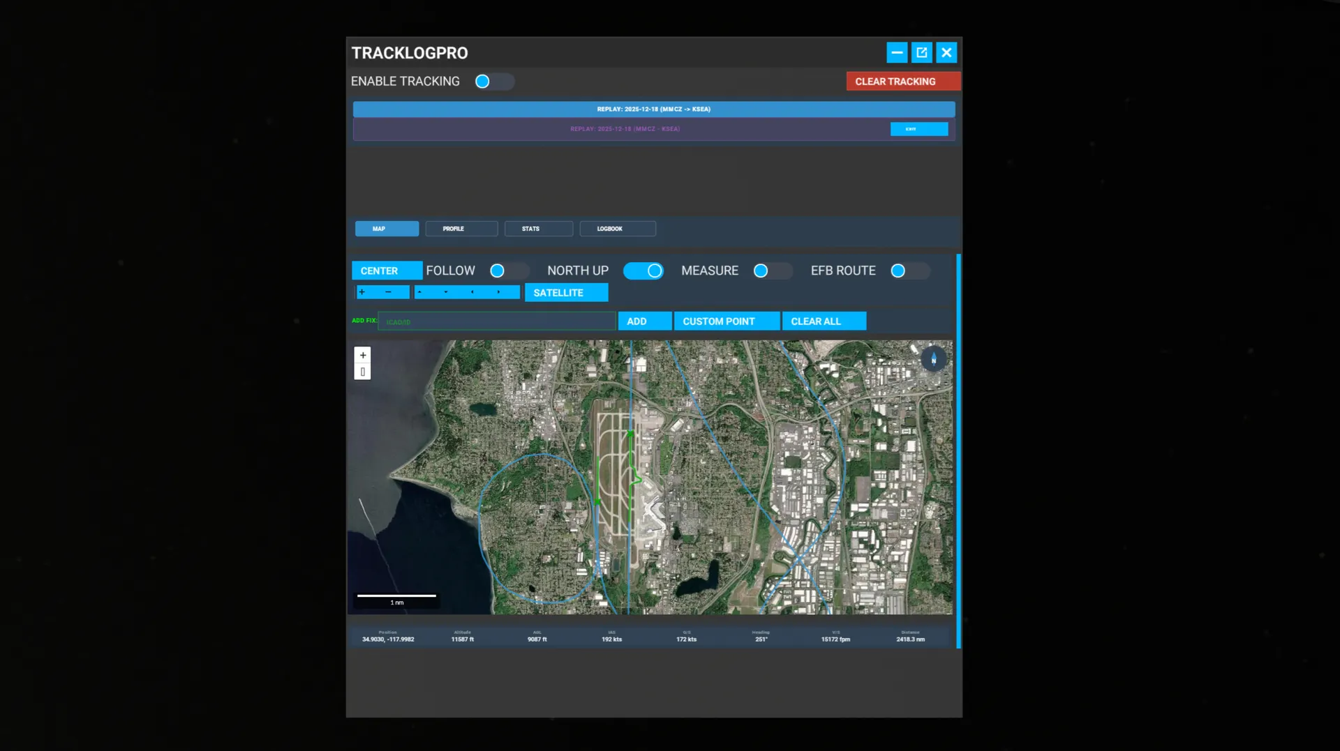Pan map up with the up arrow
Viewport: 1340px width, 751px height.
pos(419,292)
